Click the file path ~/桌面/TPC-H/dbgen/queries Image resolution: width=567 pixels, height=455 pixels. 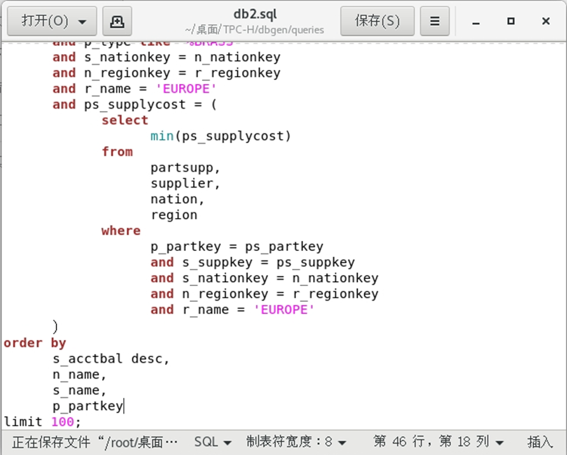pyautogui.click(x=254, y=30)
